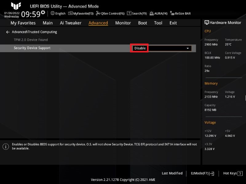Click the Version 2.21.1278 copyright text
The height and width of the screenshot is (184, 246).
tap(123, 180)
